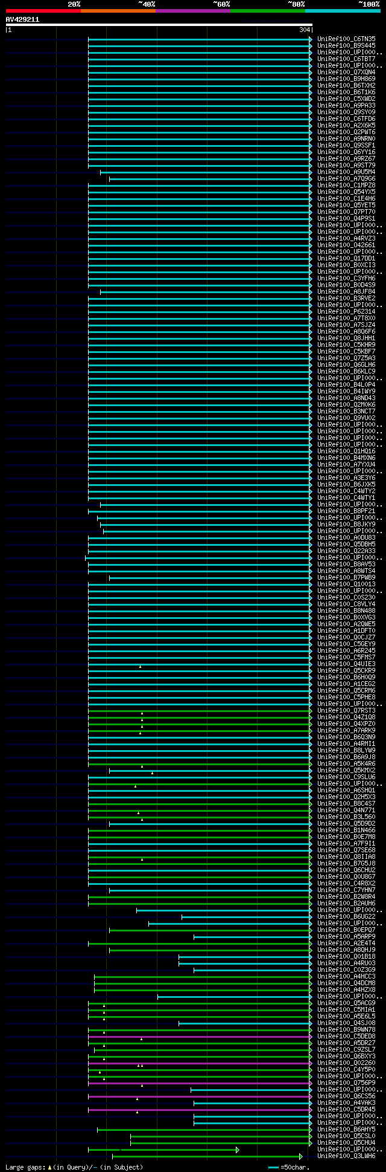Select the UniRef100_Q54YX5 label
The height and width of the screenshot is (1172, 386).
coord(346,192)
